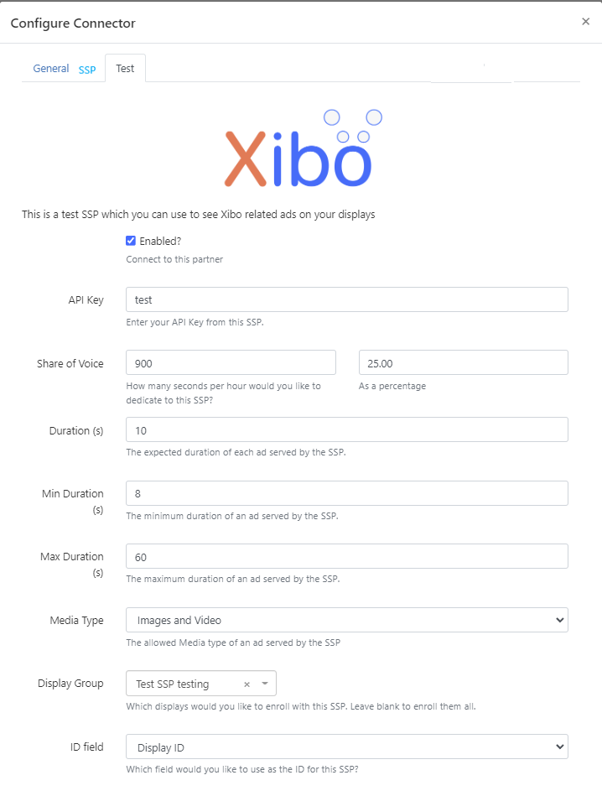Remove Test SSP testing display group selection
This screenshot has height=796, width=602.
pyautogui.click(x=247, y=684)
